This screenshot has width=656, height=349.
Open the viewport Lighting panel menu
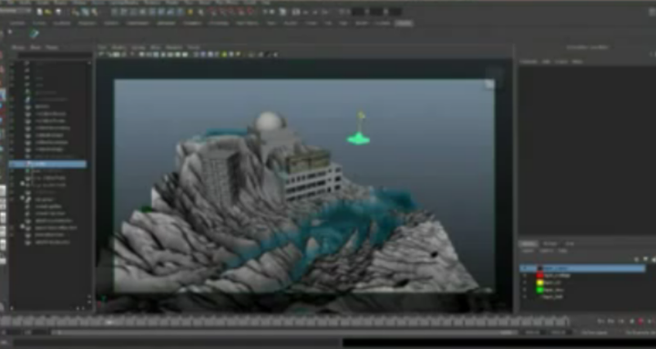[138, 47]
